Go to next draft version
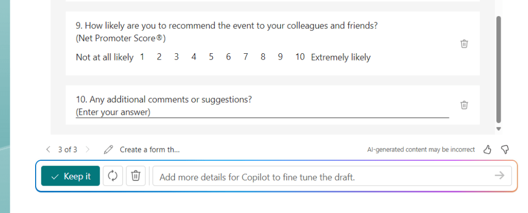The height and width of the screenshot is (213, 528). [87, 149]
